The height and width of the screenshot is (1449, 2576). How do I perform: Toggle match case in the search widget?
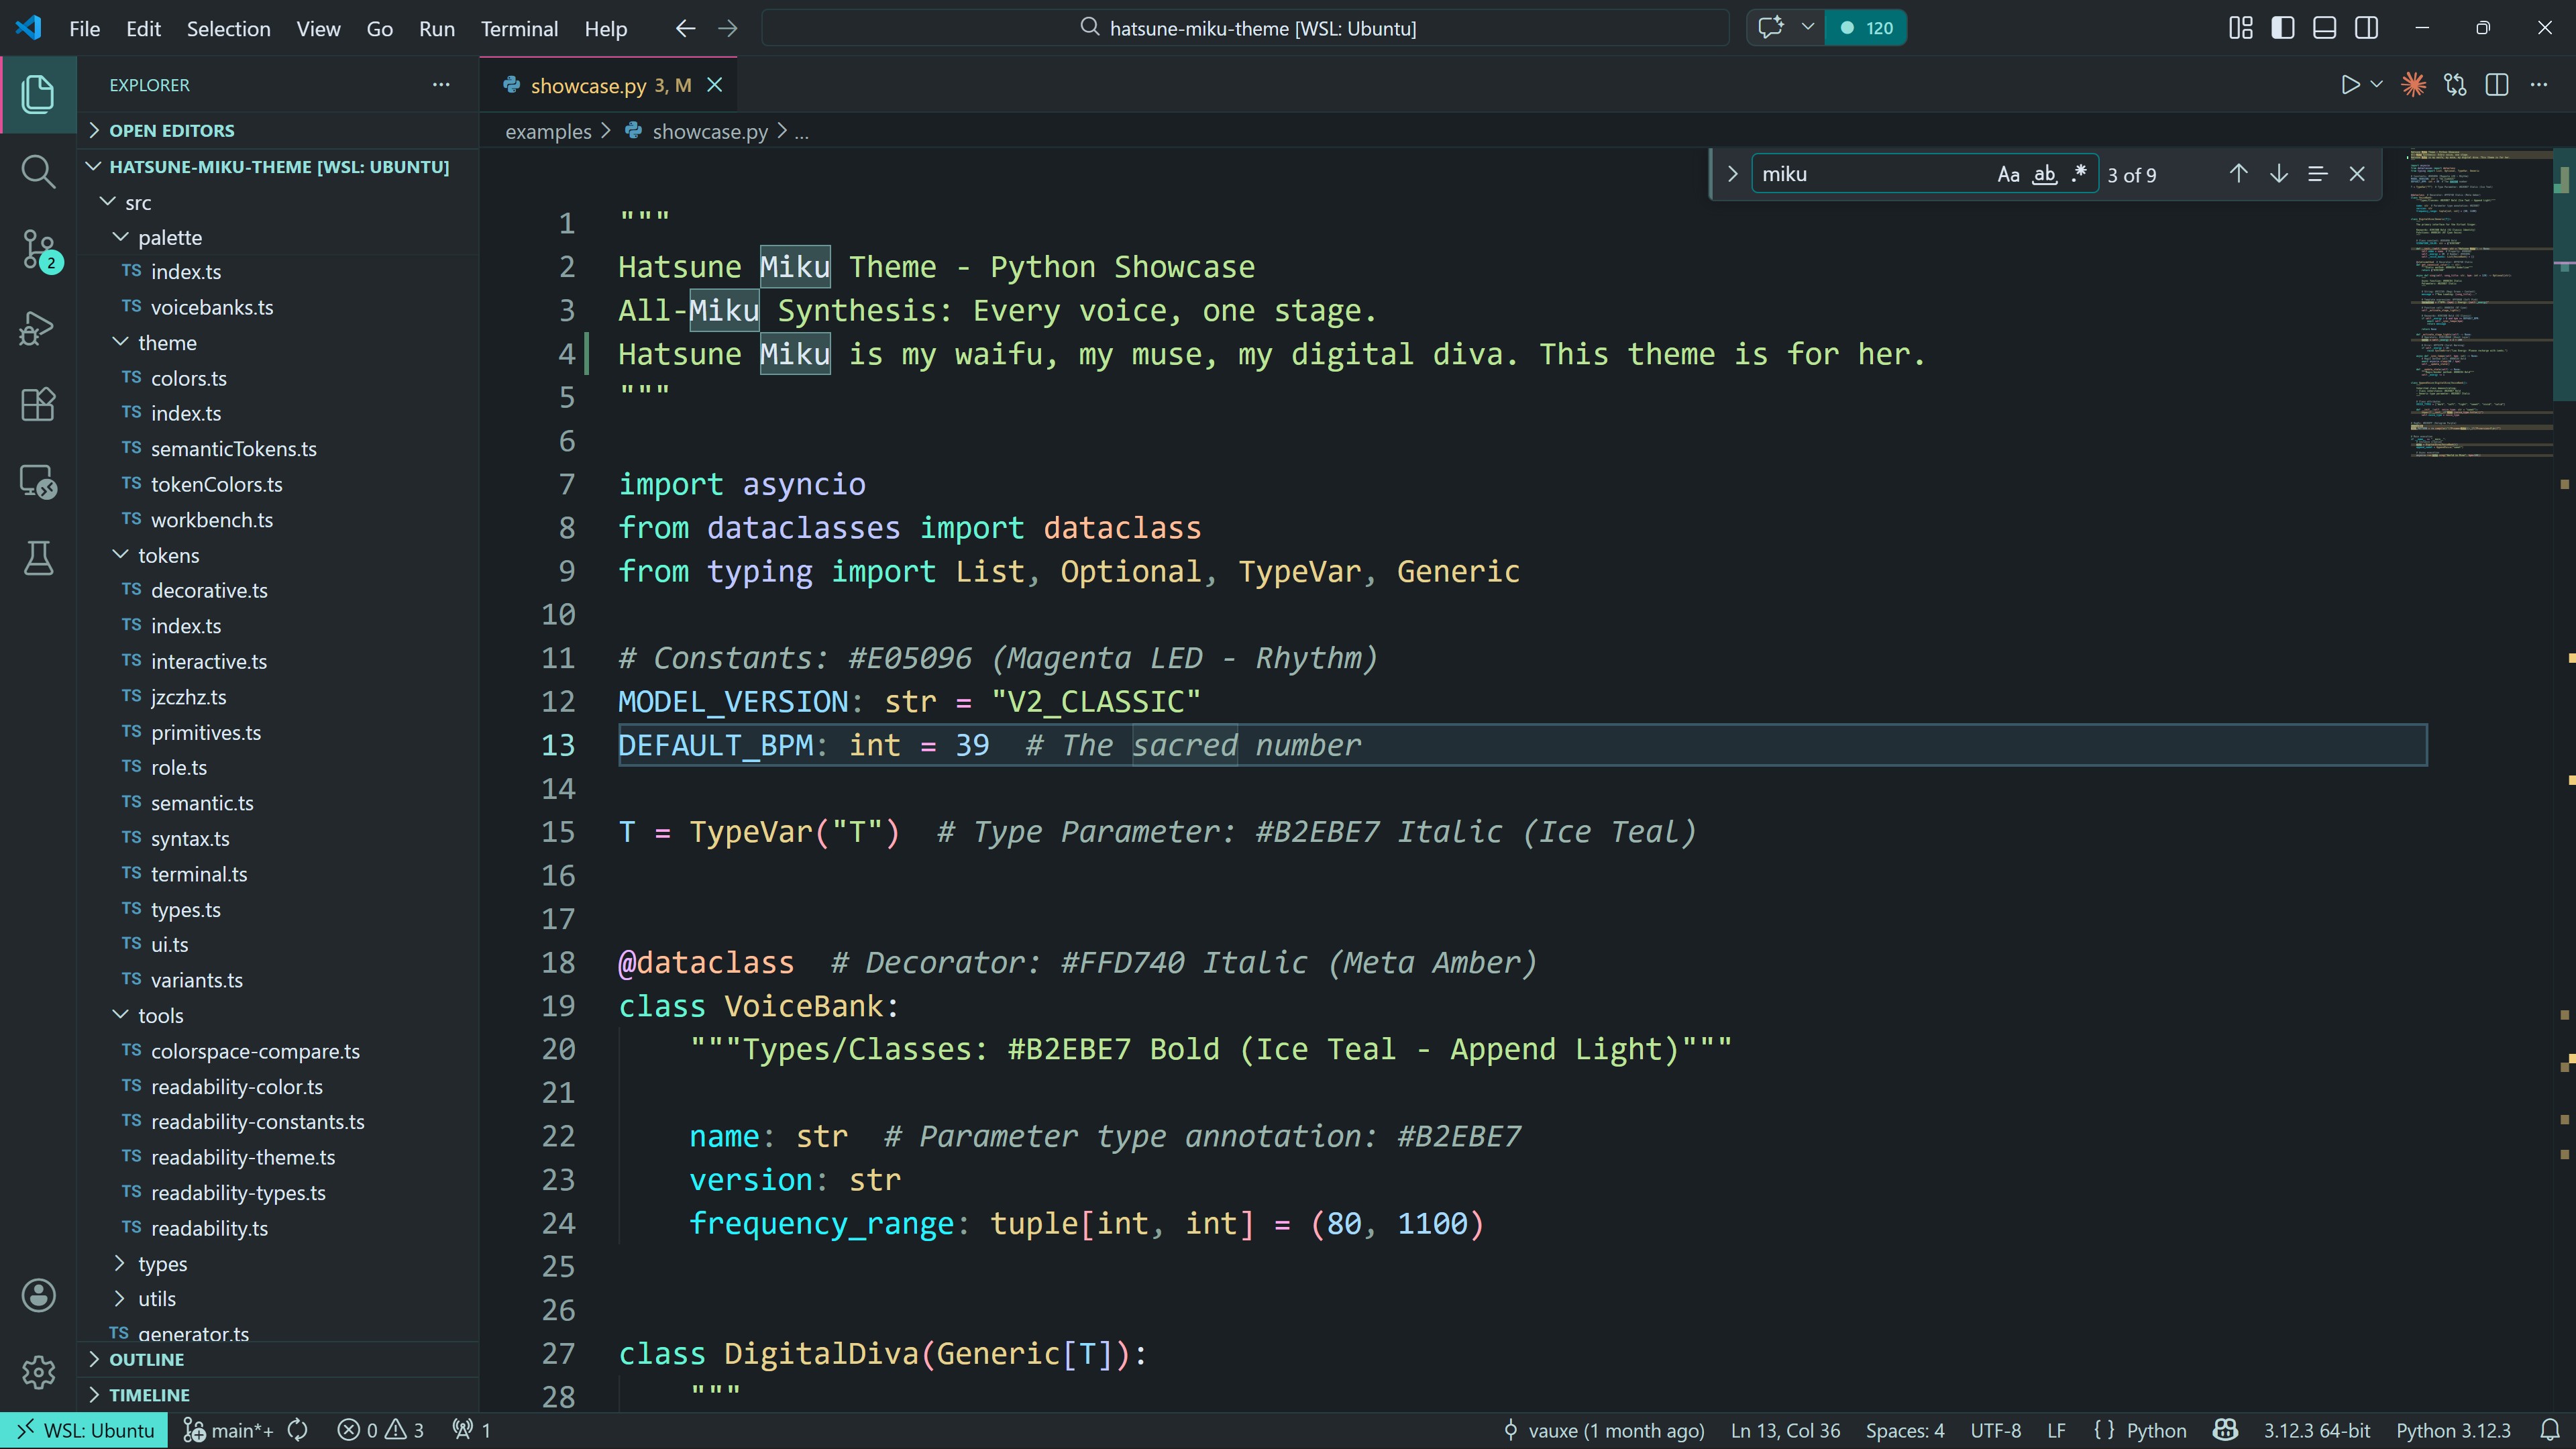[2008, 173]
